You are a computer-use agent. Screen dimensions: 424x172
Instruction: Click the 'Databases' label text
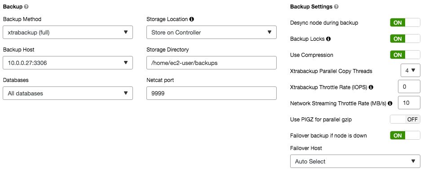(16, 80)
